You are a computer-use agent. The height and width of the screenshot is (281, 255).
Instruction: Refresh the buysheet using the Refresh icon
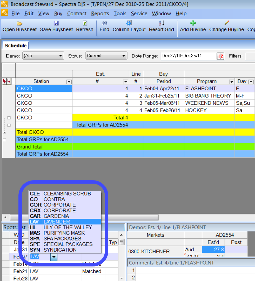tap(85, 23)
